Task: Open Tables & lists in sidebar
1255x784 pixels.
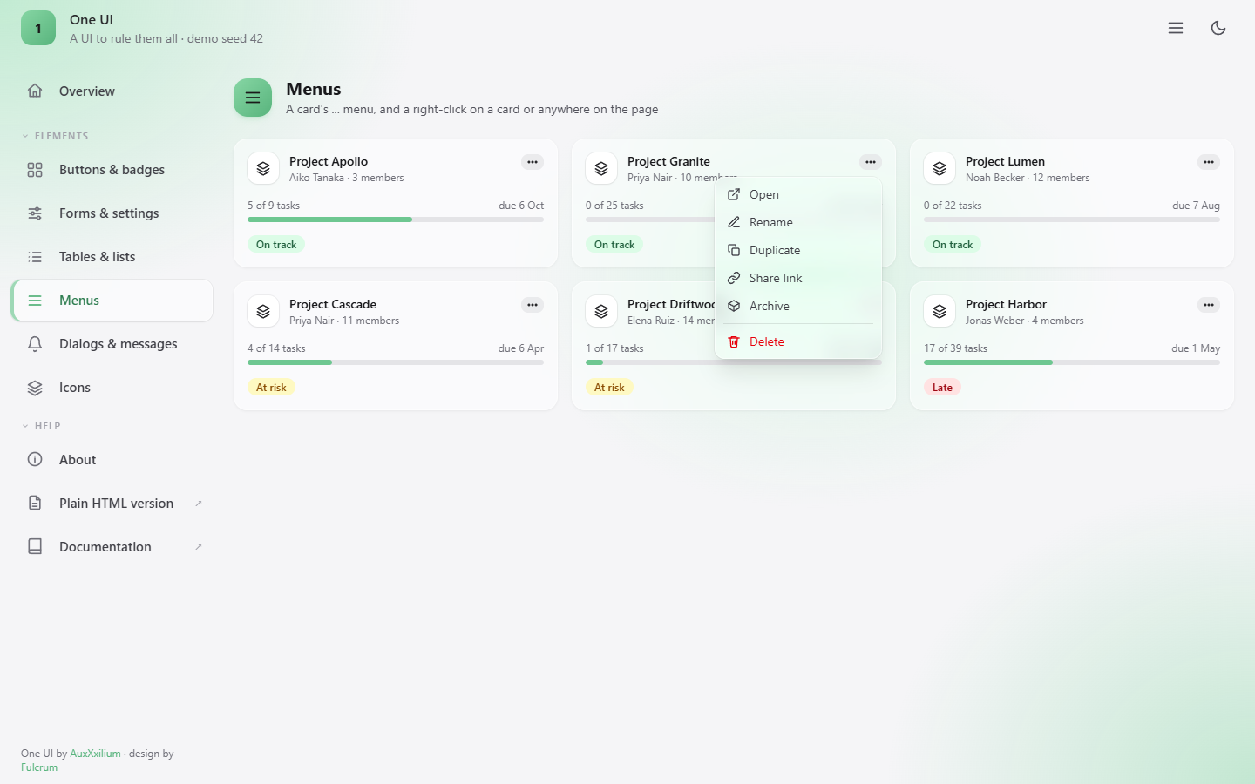Action: (x=112, y=257)
